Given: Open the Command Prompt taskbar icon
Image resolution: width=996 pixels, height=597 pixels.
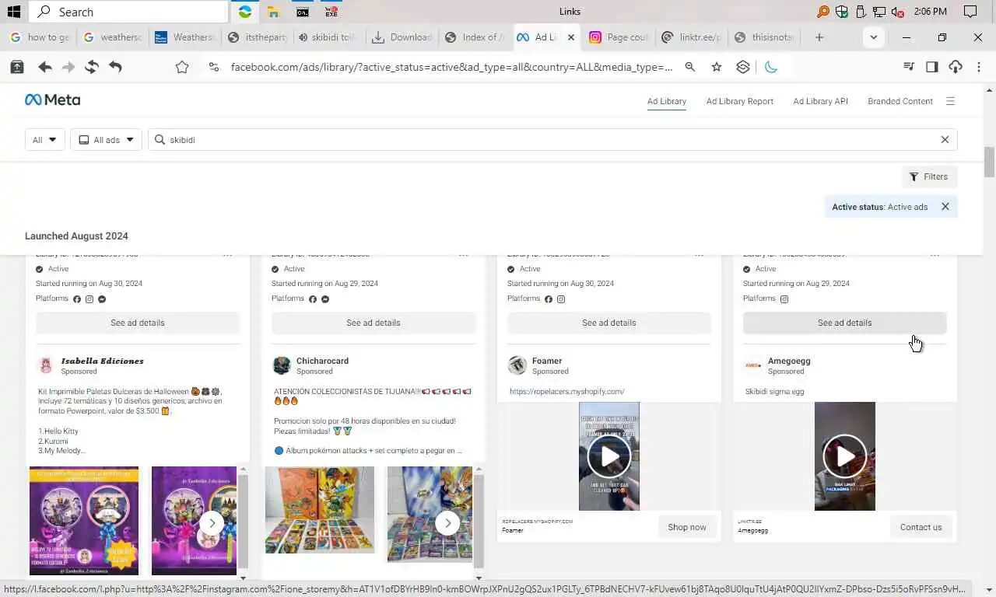Looking at the screenshot, I should (x=303, y=12).
